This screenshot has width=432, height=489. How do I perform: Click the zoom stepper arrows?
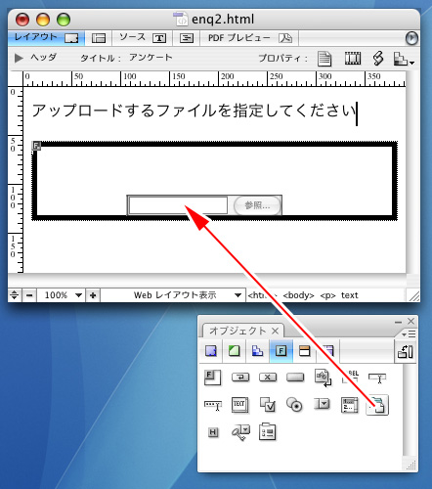[14, 295]
